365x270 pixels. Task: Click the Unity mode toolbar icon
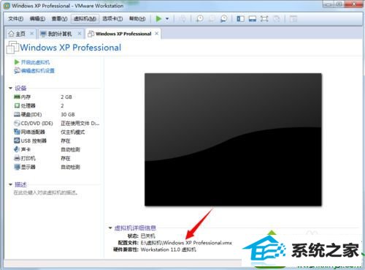coord(276,18)
